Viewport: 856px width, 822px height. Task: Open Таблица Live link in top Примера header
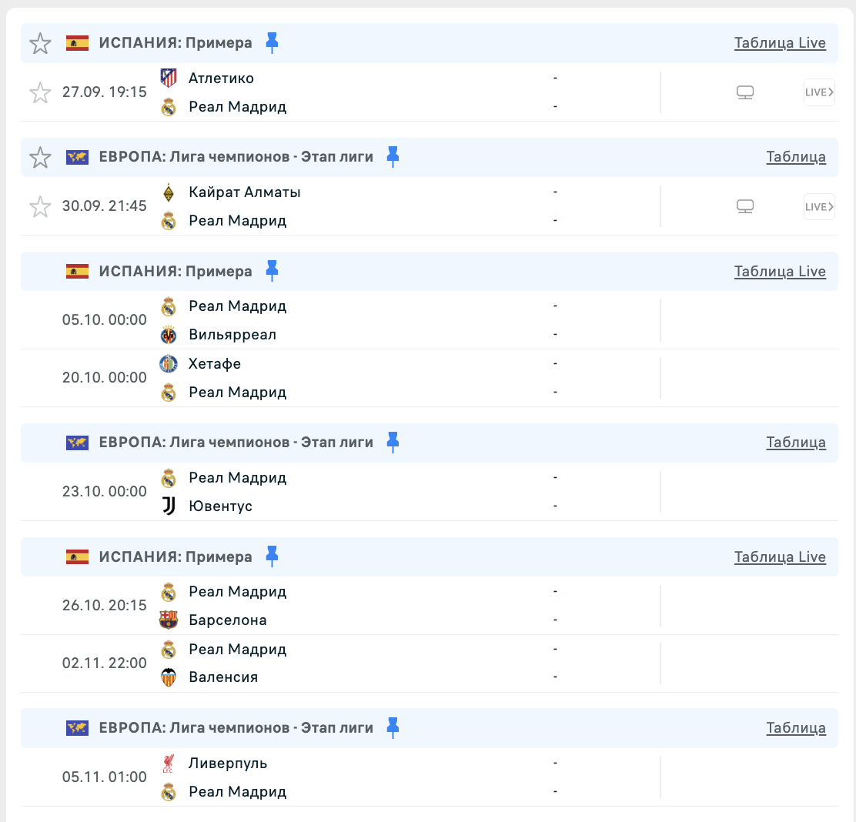pyautogui.click(x=780, y=42)
